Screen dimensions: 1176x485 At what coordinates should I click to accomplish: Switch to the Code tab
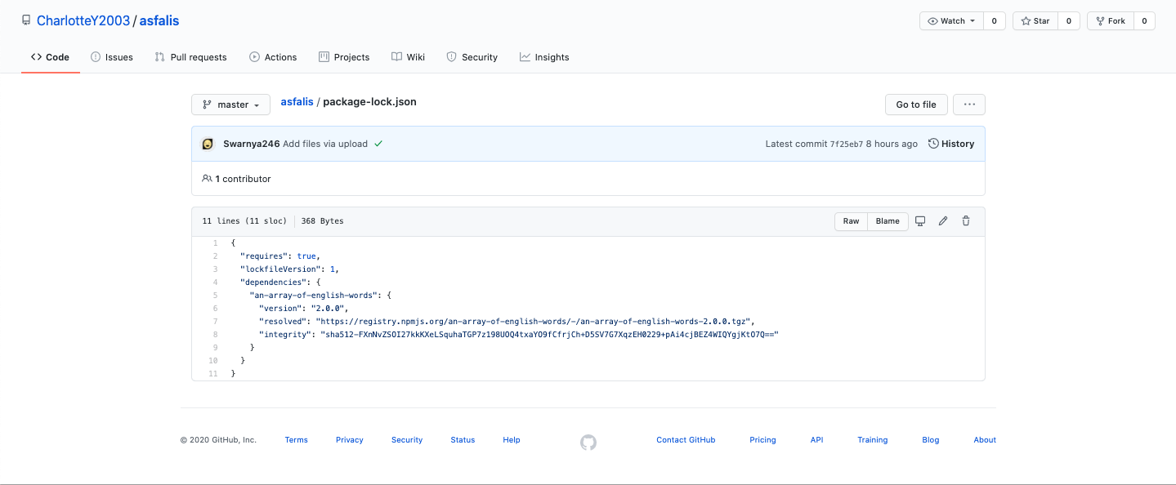(x=51, y=57)
